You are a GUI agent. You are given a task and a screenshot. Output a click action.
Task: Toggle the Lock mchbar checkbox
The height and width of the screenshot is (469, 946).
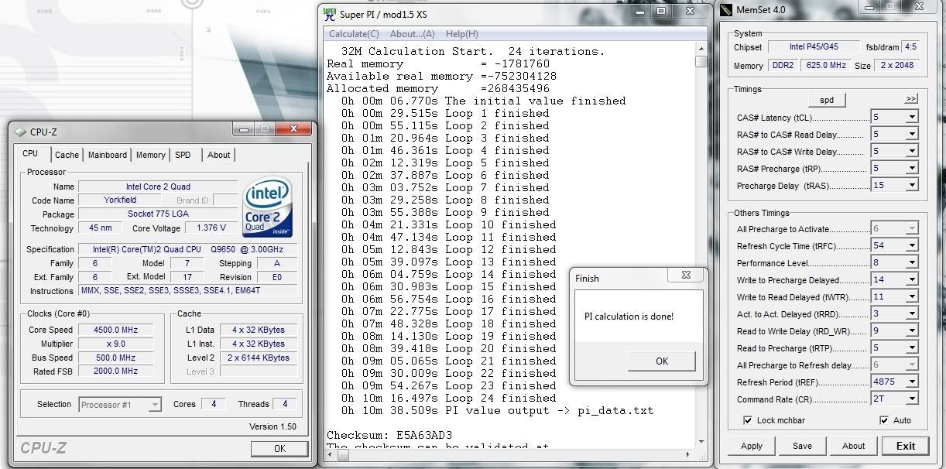[747, 420]
